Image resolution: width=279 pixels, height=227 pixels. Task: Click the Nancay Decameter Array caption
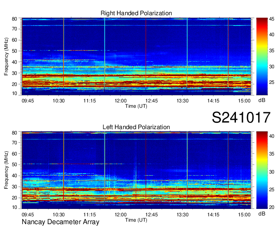(x=60, y=222)
